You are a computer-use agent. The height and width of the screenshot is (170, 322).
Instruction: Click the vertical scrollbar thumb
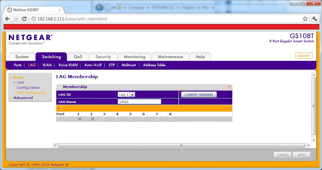pos(314,106)
